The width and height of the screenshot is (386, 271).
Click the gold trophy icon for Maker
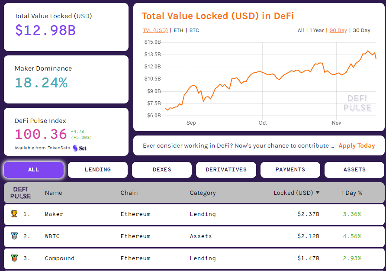pos(14,214)
